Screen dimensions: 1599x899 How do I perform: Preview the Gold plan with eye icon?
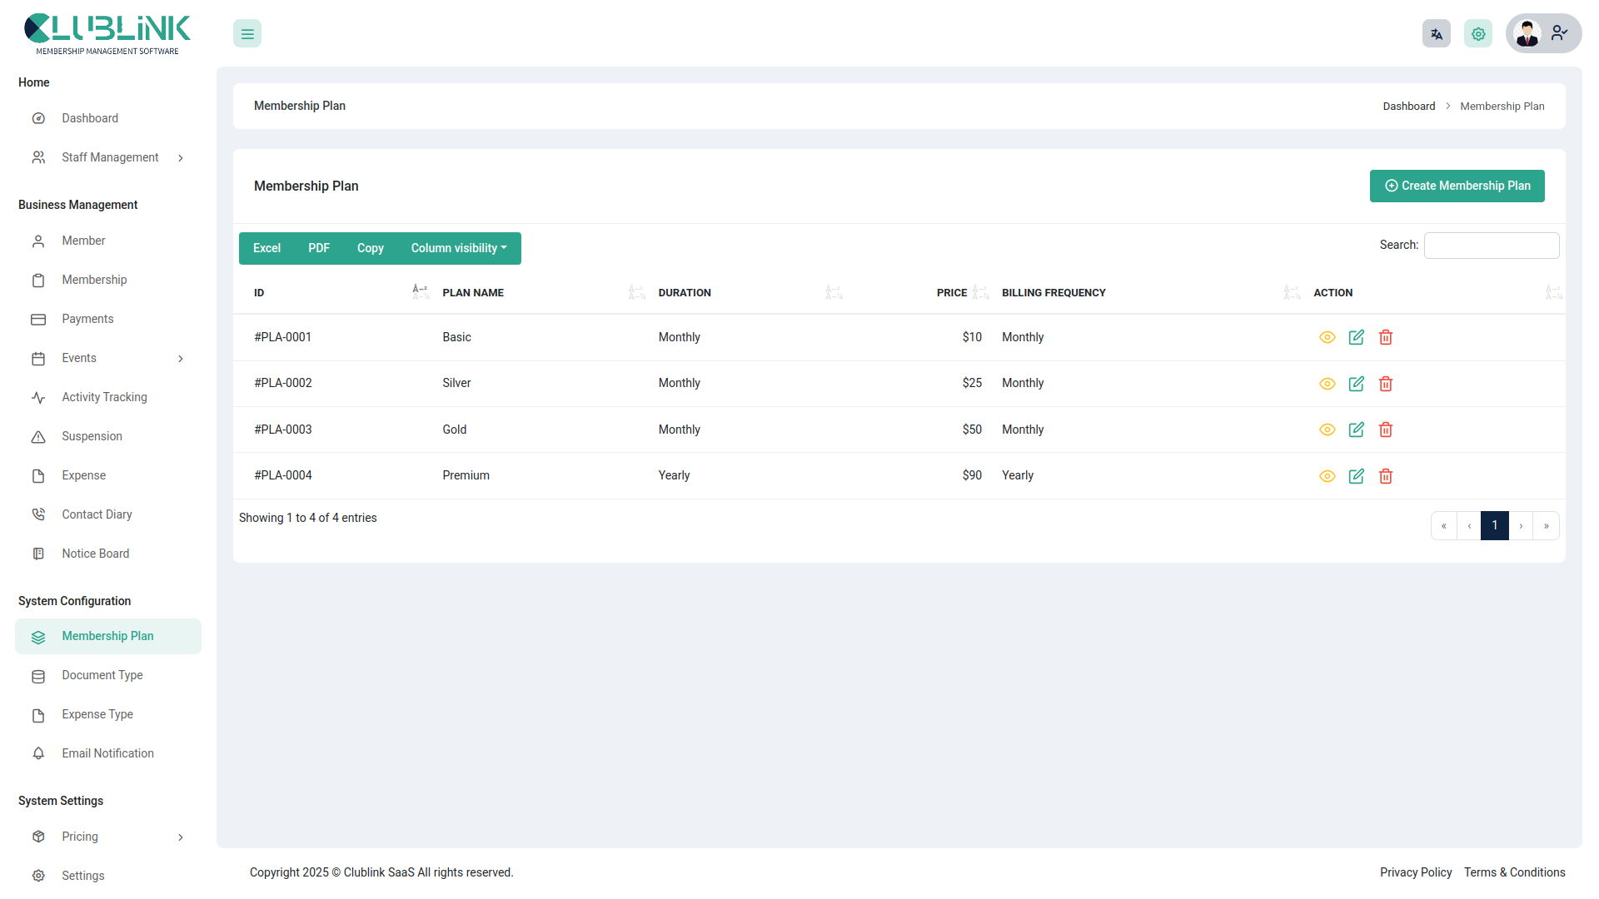1328,430
